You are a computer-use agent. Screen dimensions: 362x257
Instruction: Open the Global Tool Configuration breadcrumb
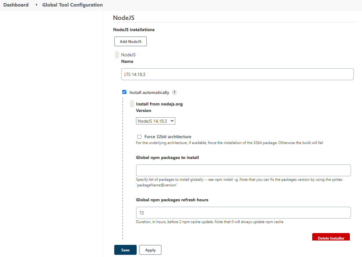pos(73,5)
